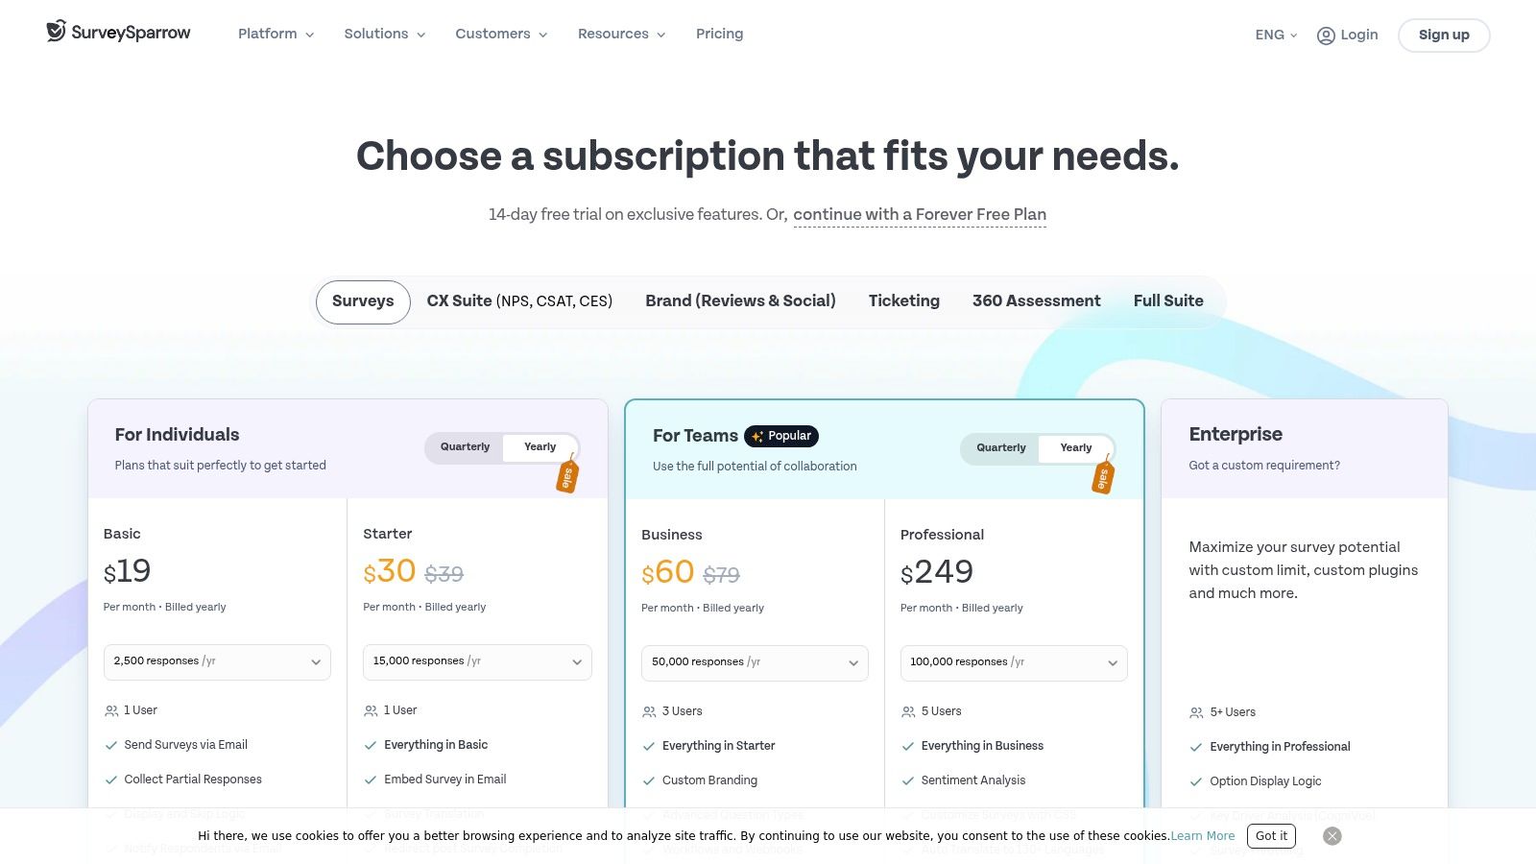Switch to the CX Suite tab

click(519, 301)
